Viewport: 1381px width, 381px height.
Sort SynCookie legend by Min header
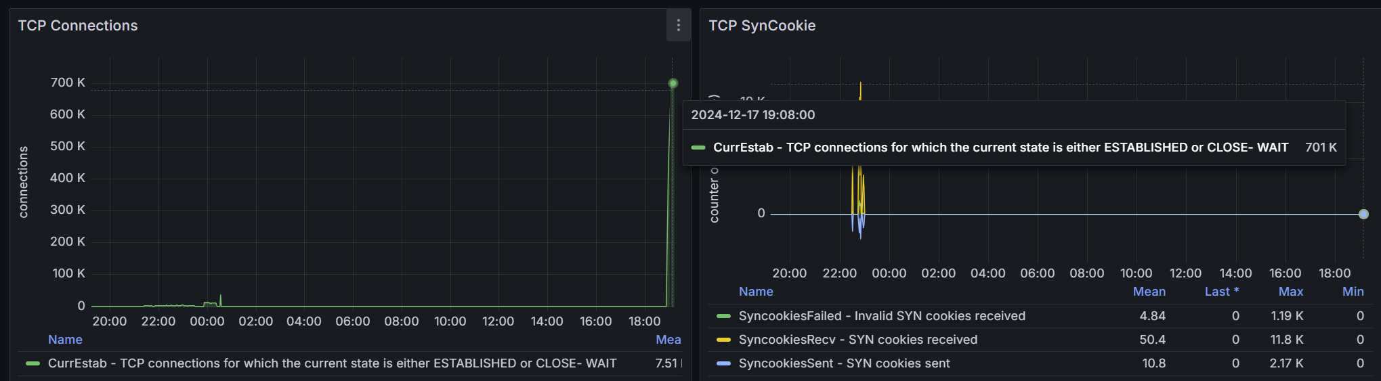(x=1353, y=292)
